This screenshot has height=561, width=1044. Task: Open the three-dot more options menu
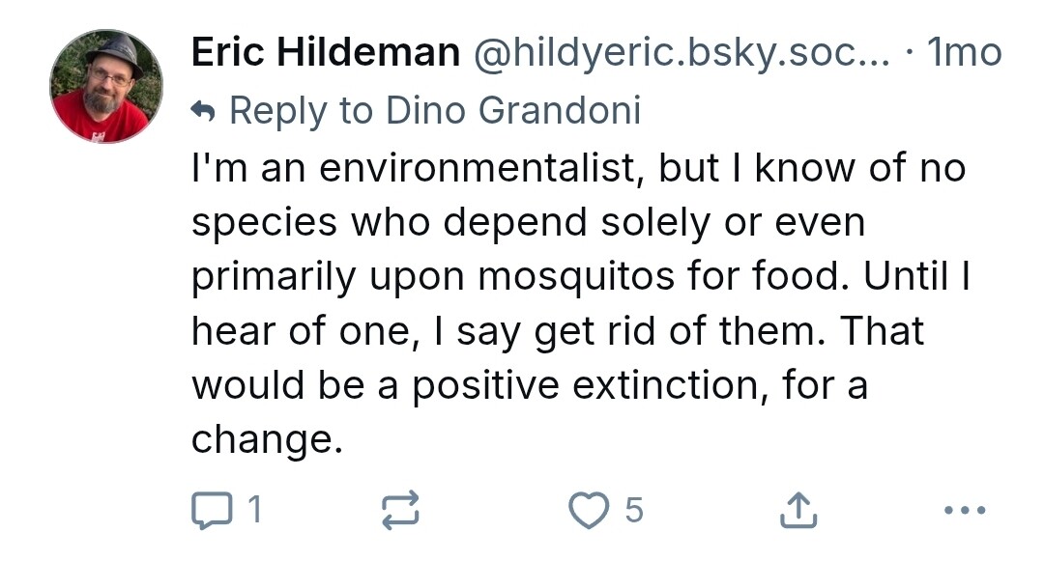[x=965, y=511]
